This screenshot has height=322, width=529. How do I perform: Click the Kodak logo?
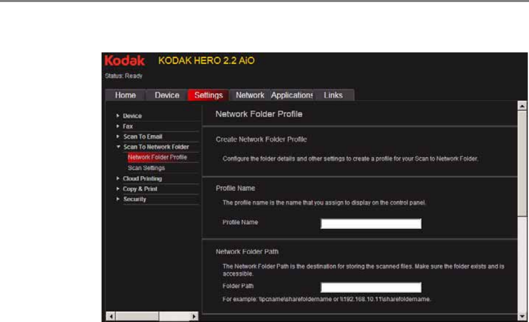pyautogui.click(x=125, y=61)
